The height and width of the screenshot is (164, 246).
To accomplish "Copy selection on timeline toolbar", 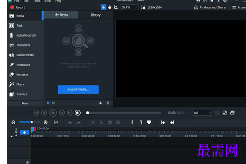I will pos(110,123).
